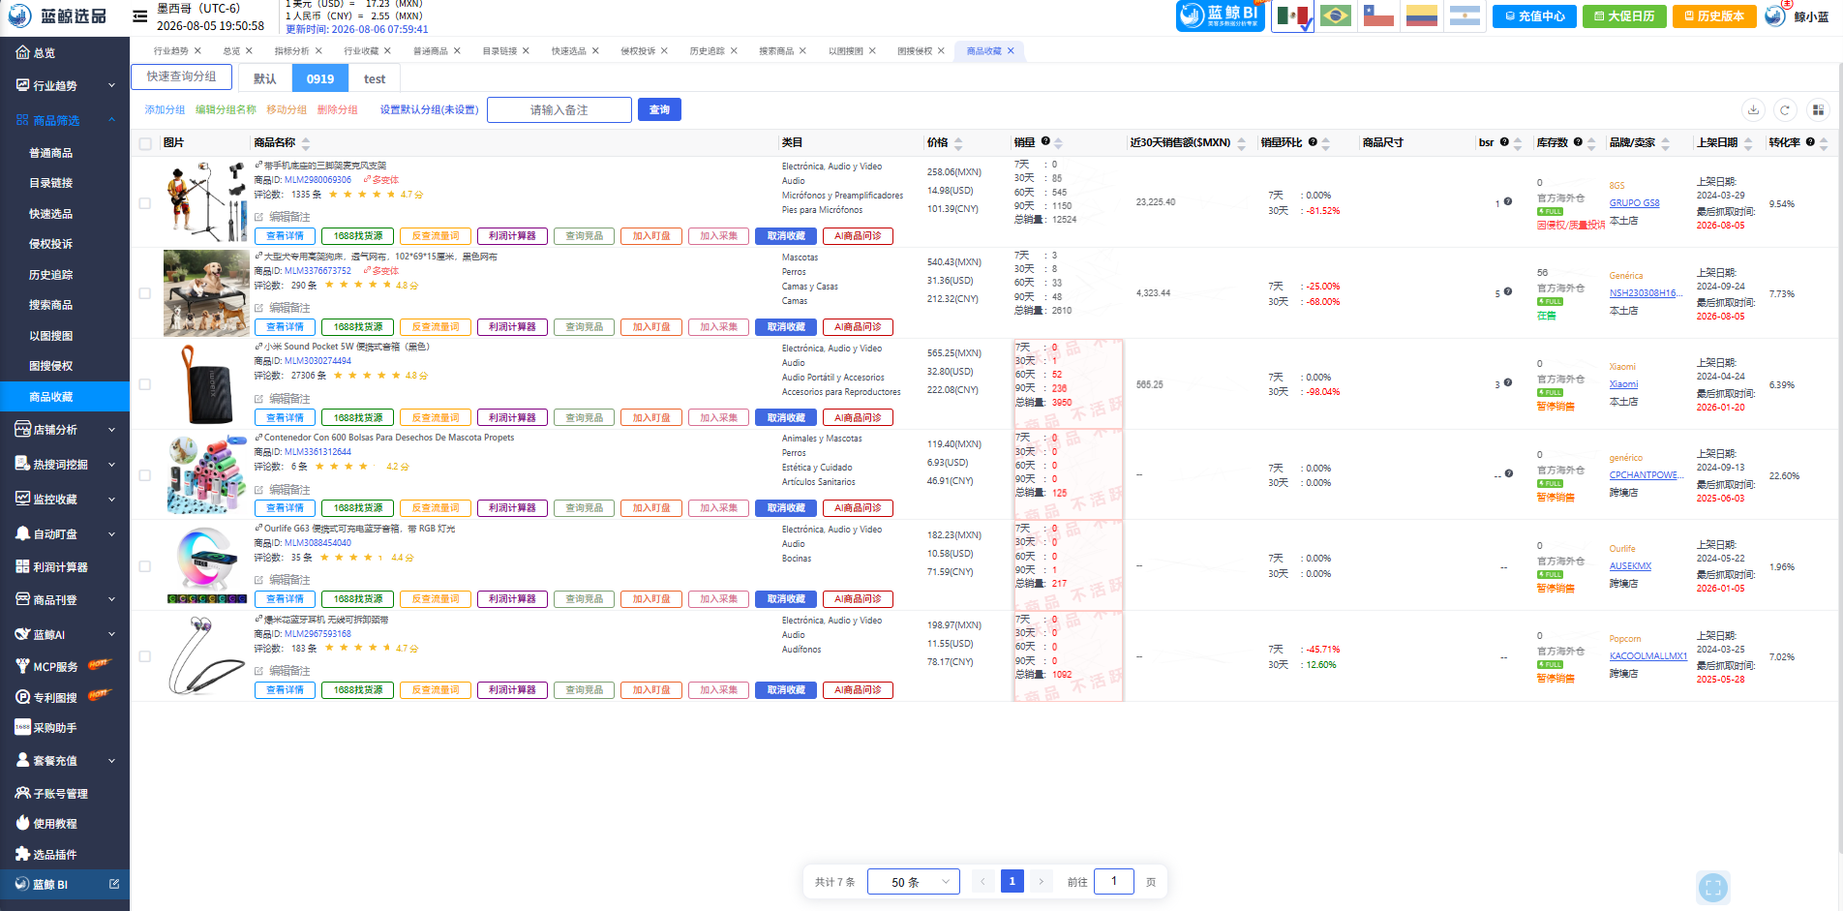Image resolution: width=1843 pixels, height=911 pixels.
Task: Expand the 店铺分析 sidebar menu
Action: point(65,430)
